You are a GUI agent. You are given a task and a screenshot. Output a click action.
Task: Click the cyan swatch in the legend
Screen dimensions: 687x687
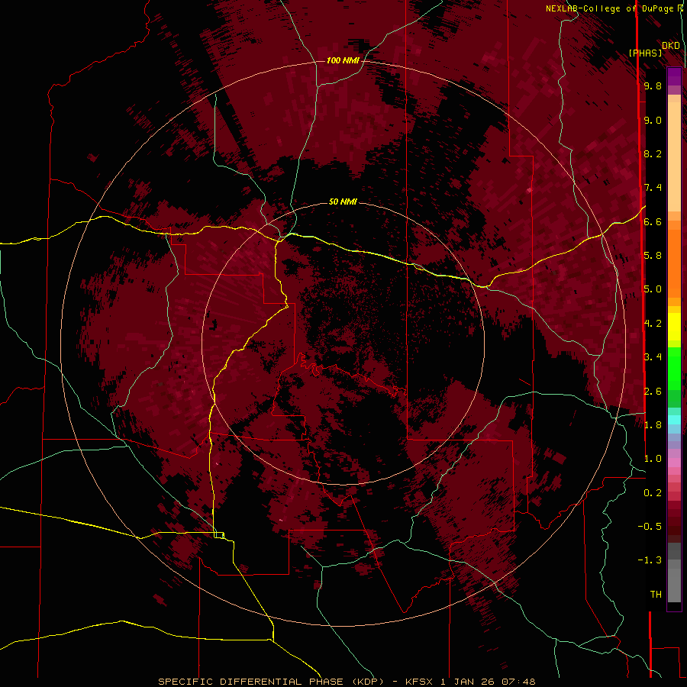674,420
